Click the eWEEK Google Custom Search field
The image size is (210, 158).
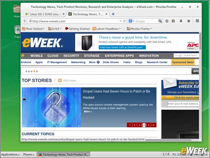click(x=186, y=55)
